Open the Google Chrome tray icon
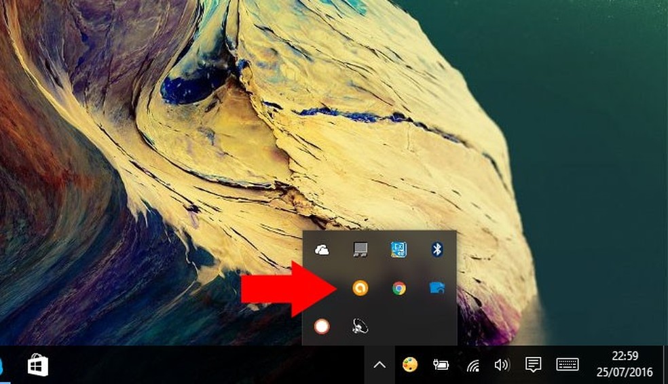668x384 pixels. coord(398,288)
